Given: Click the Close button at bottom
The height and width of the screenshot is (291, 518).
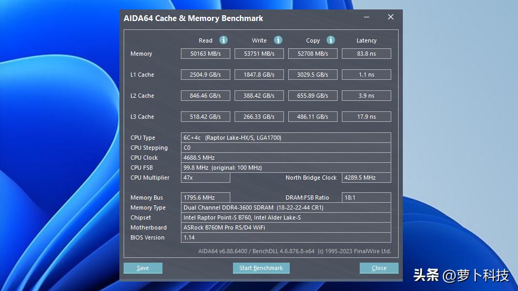Looking at the screenshot, I should [379, 268].
